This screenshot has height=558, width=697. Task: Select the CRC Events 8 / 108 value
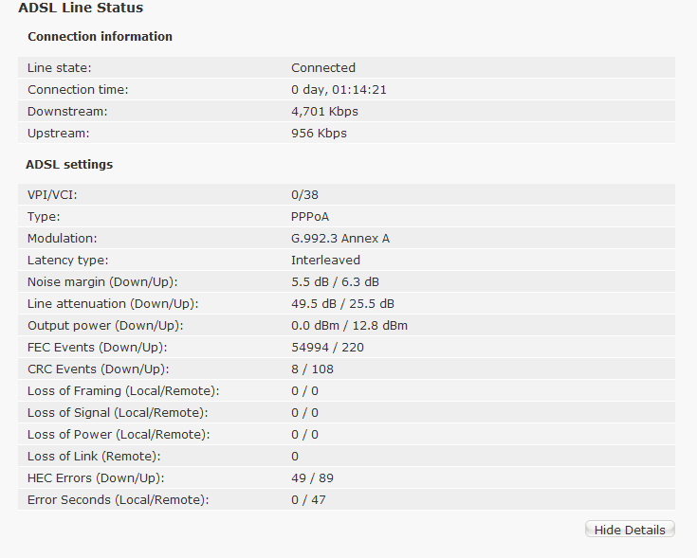[312, 369]
